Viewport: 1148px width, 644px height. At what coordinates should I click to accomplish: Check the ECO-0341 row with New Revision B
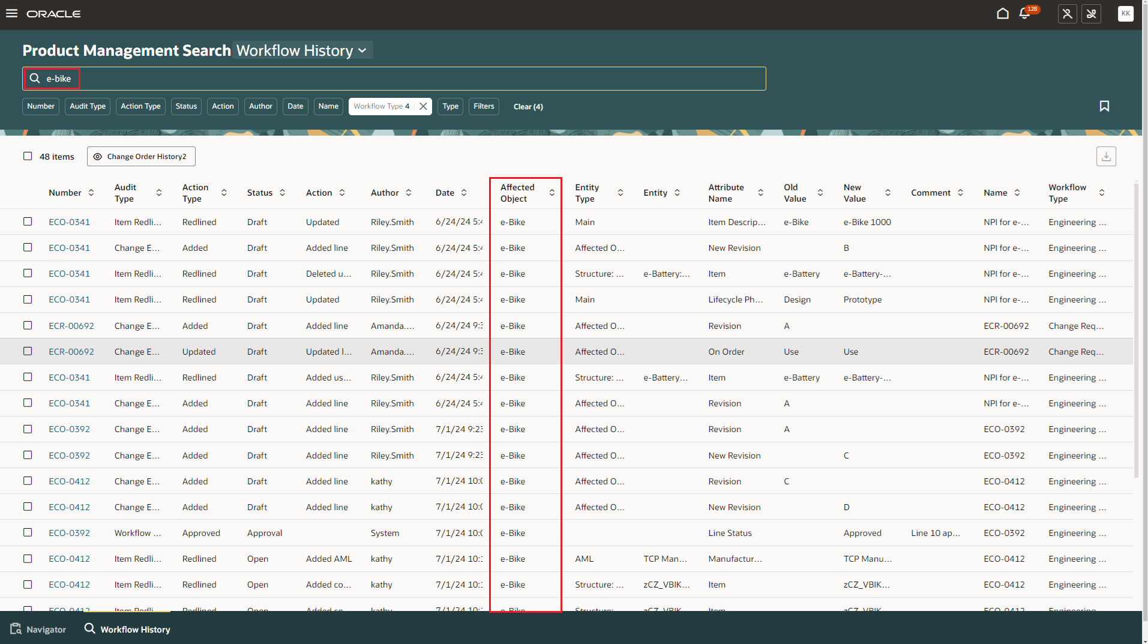click(x=28, y=247)
